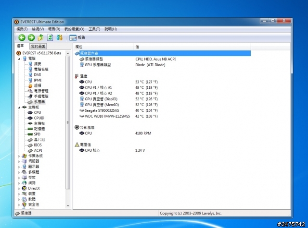
Task: Click the 值 column header
Action: [x=192, y=47]
